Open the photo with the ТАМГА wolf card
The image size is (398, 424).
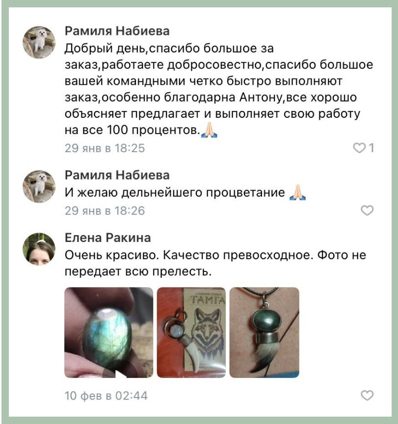click(191, 332)
